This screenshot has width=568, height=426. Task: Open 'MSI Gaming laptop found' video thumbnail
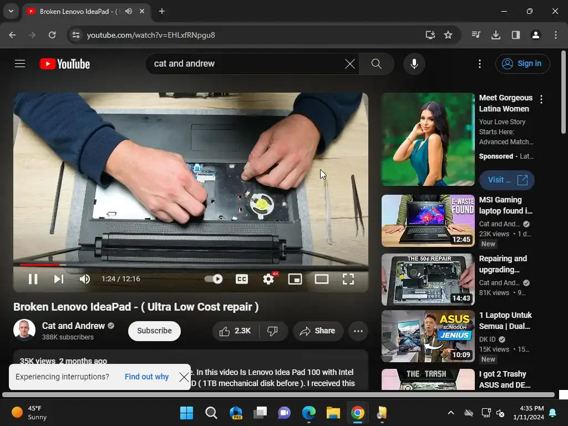[428, 221]
